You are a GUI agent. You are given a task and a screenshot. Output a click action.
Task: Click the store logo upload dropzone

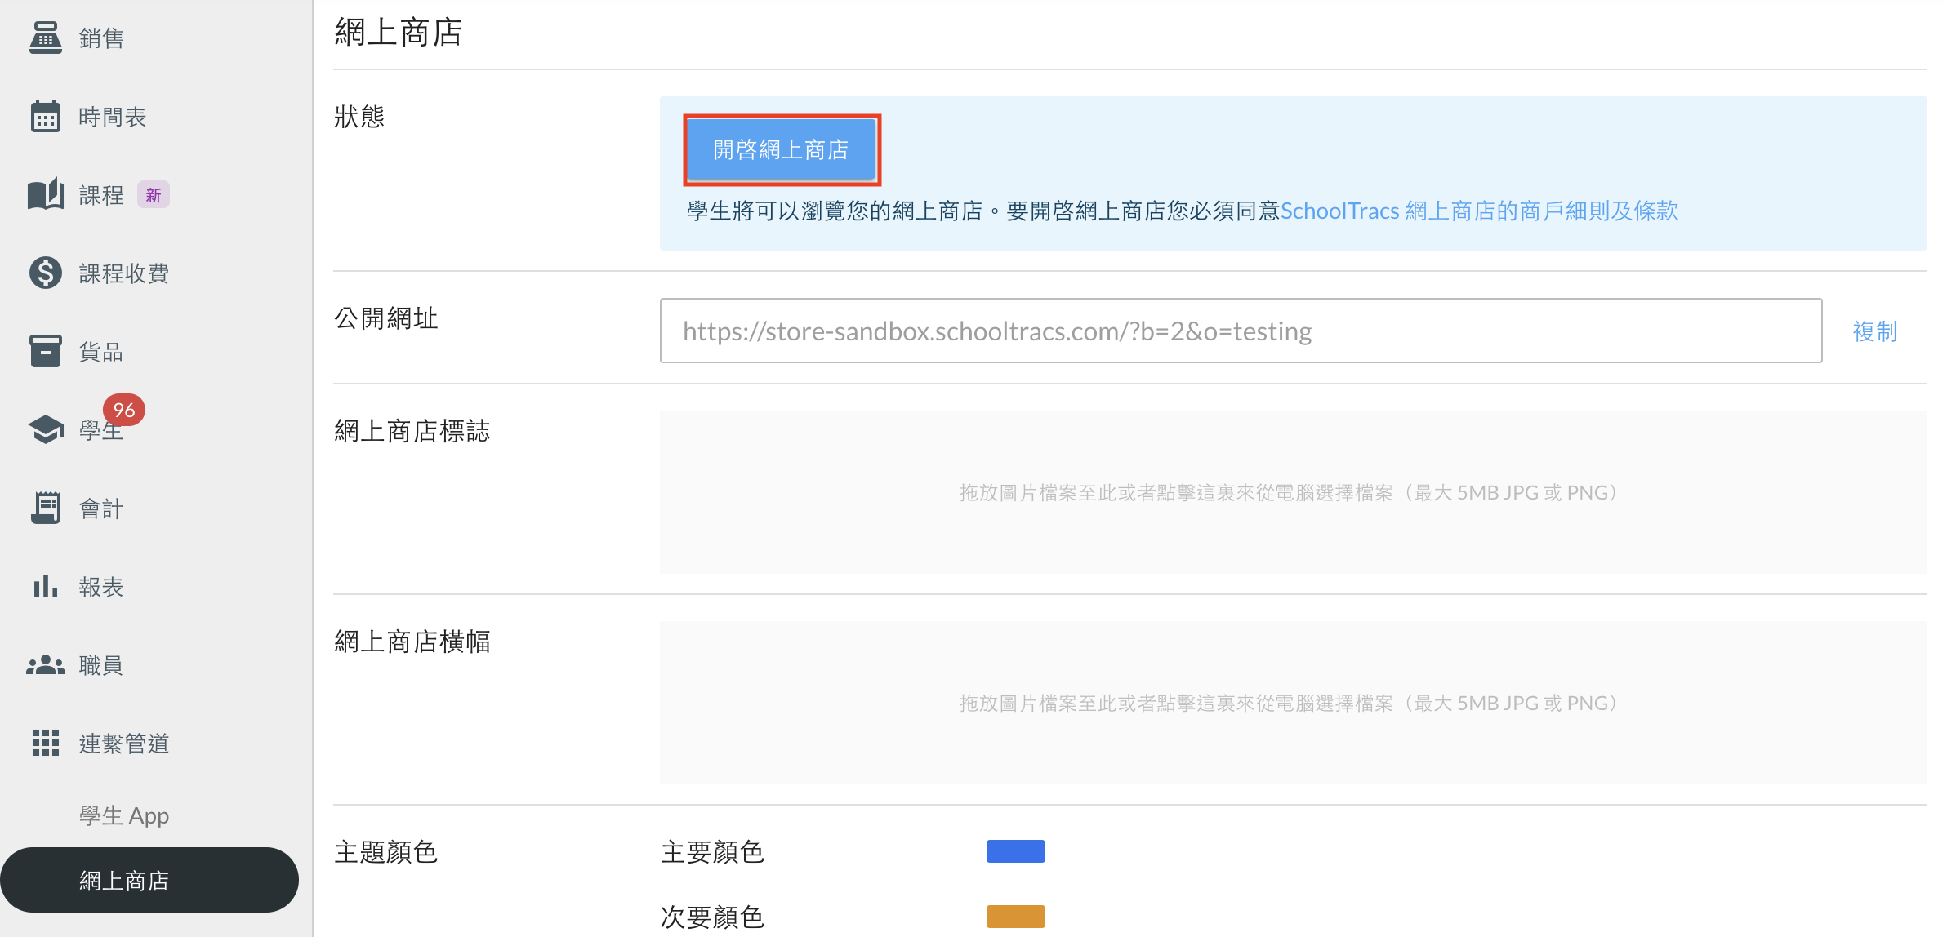click(x=1292, y=492)
